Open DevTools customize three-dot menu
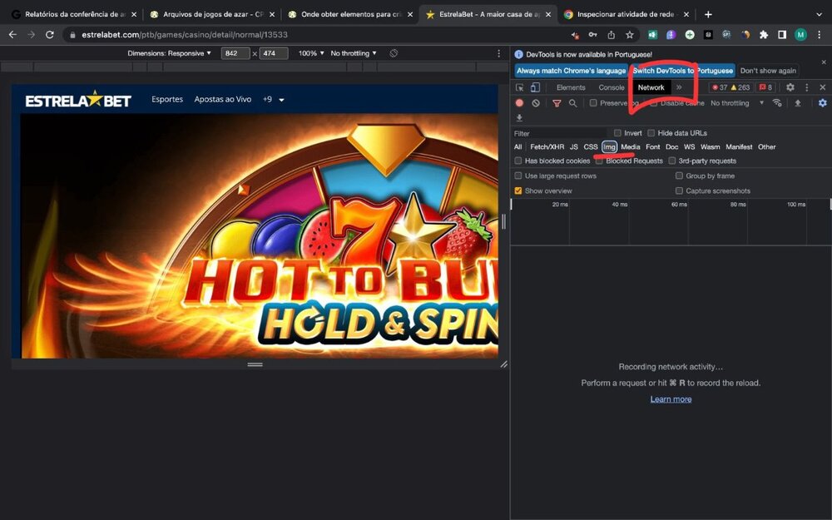 pyautogui.click(x=806, y=87)
